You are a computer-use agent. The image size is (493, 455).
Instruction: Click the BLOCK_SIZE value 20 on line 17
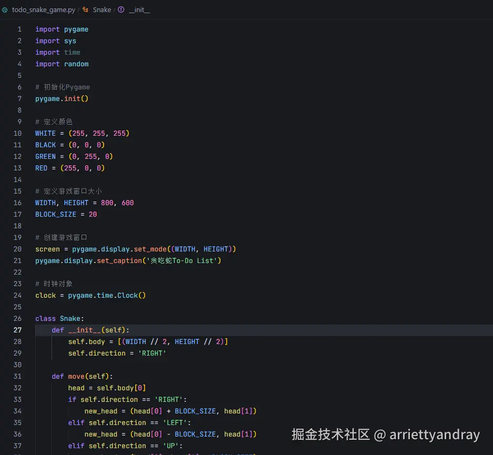pos(93,214)
